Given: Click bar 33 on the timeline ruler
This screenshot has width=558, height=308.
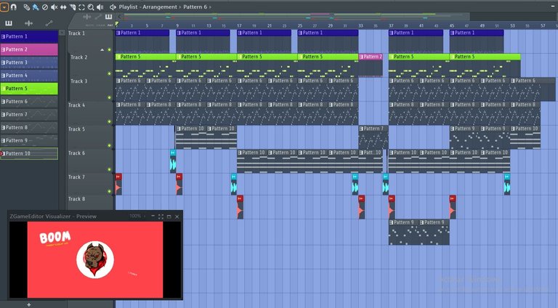Looking at the screenshot, I should (x=360, y=25).
